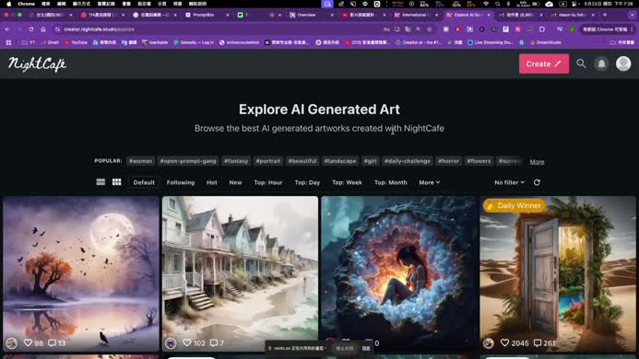Open the desert door Daily Winner artwork

point(558,274)
